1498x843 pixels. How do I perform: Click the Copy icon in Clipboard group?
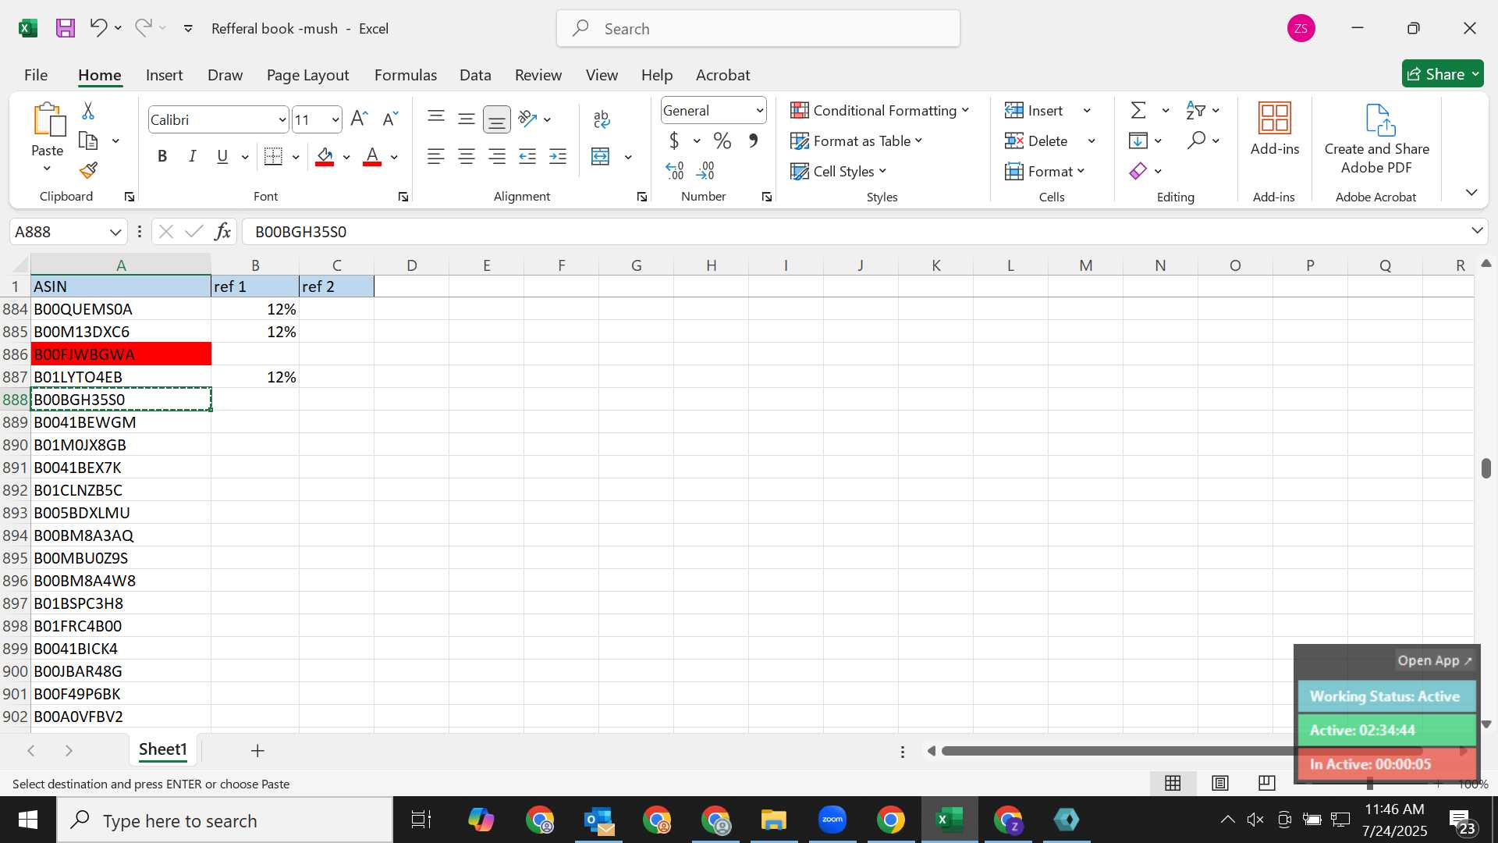click(88, 141)
